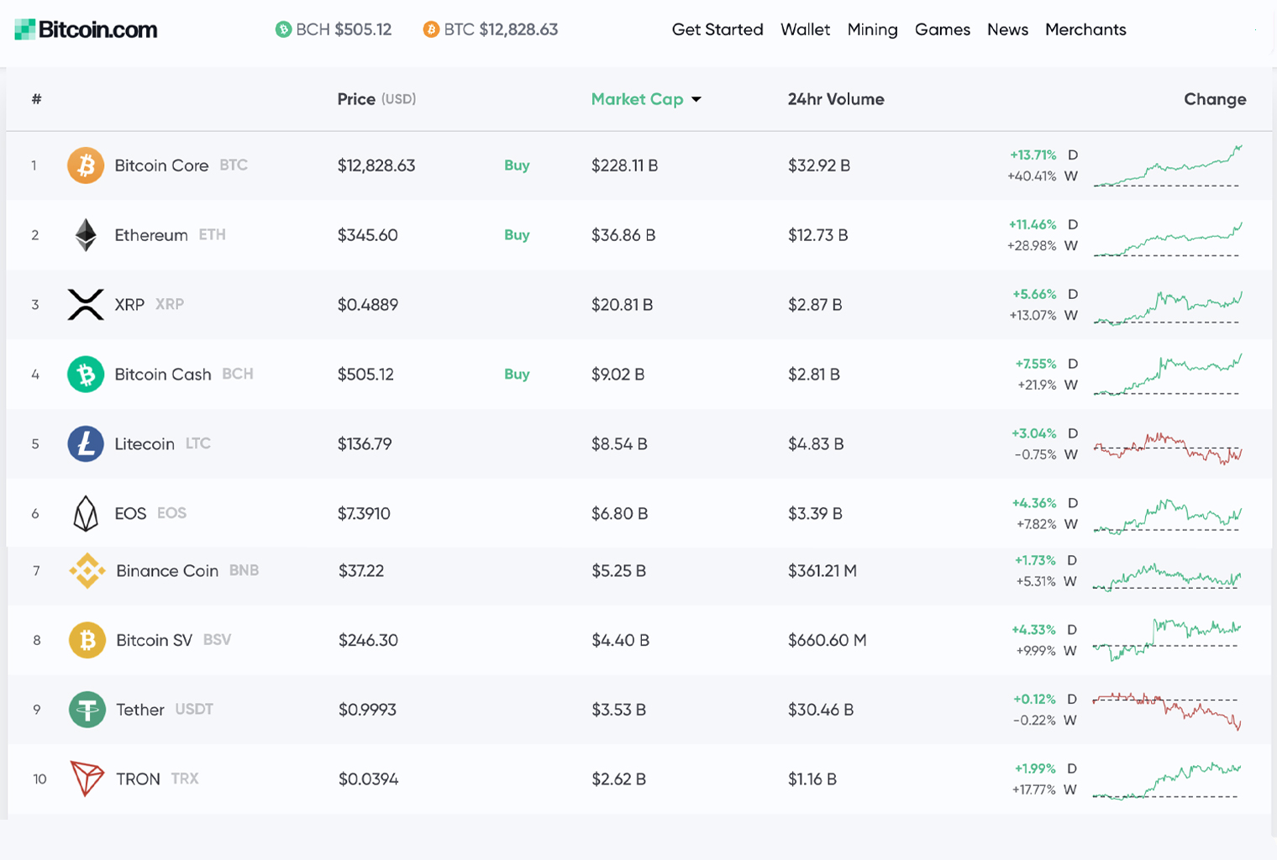Click Buy for Bitcoin Cash
The height and width of the screenshot is (860, 1277).
(517, 375)
